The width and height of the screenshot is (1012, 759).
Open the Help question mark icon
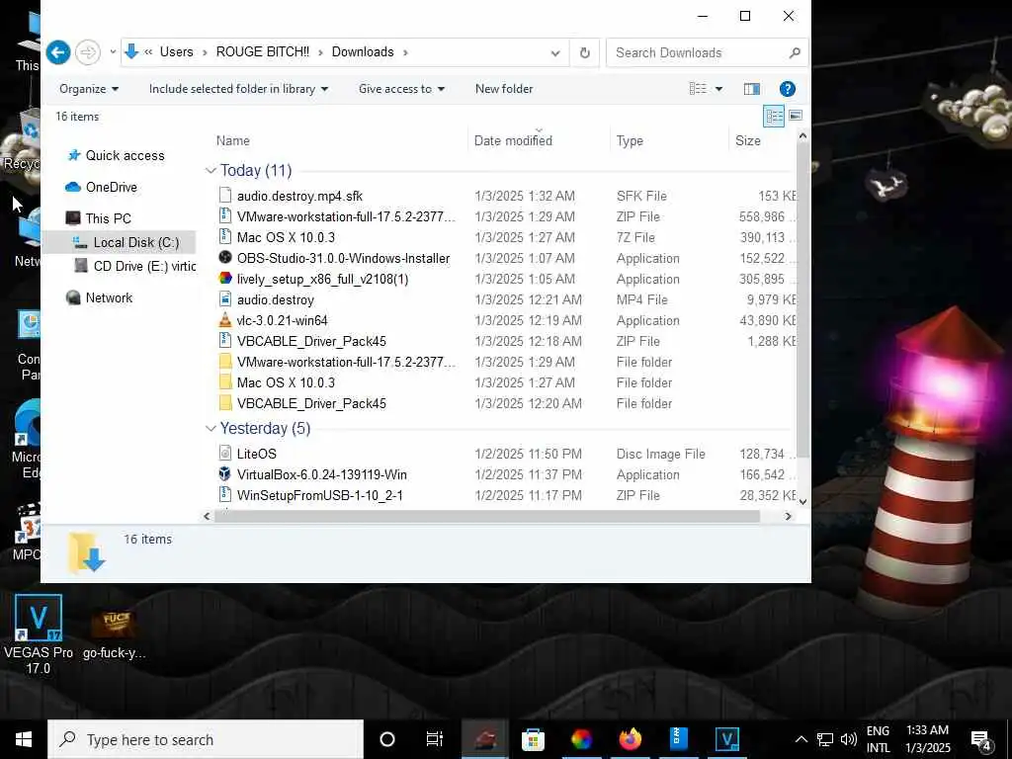click(x=787, y=89)
